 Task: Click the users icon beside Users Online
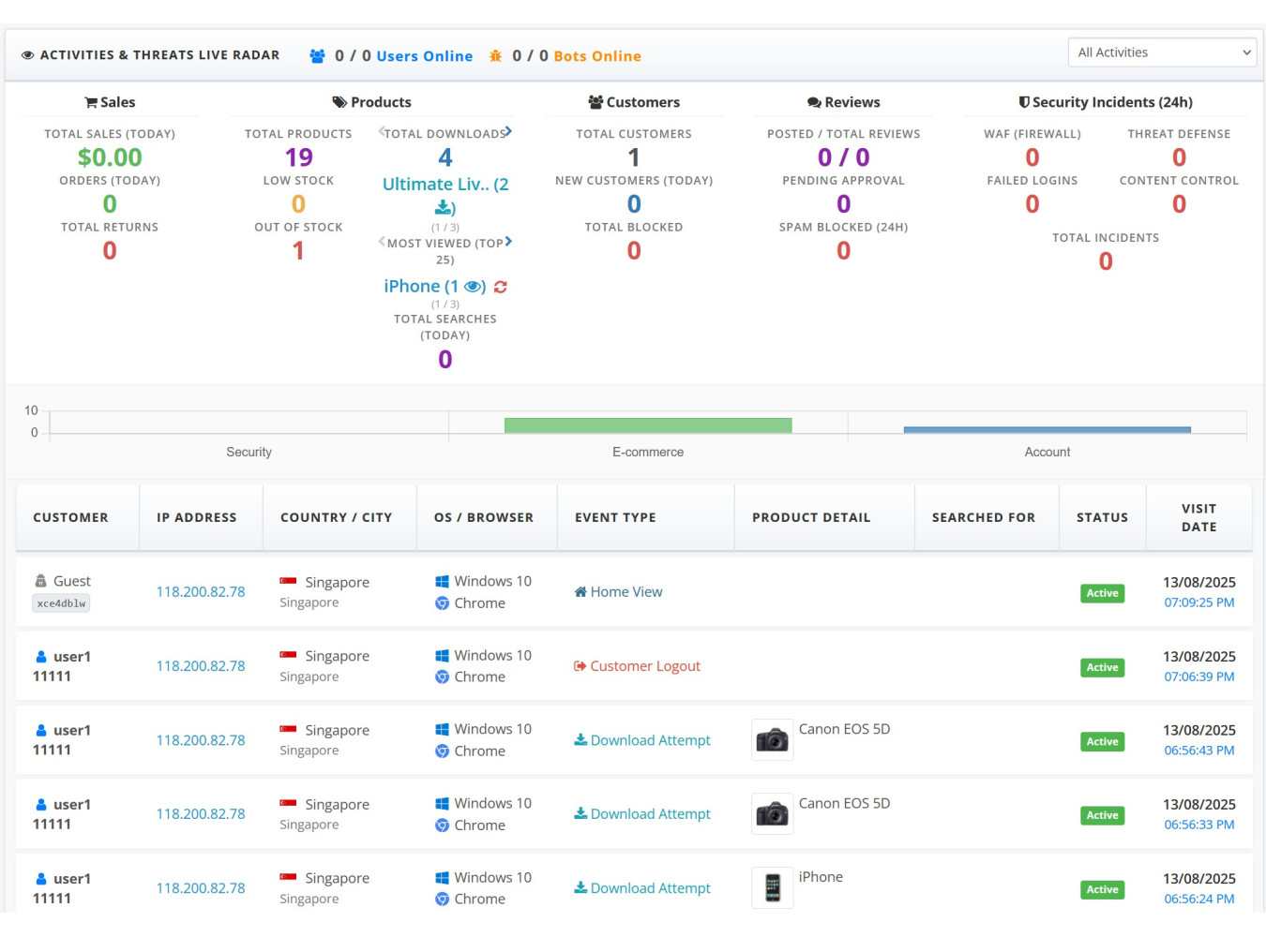tap(318, 56)
